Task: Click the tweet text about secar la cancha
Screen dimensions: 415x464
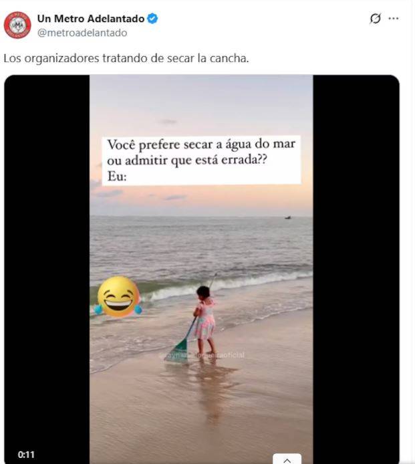Action: click(x=126, y=58)
